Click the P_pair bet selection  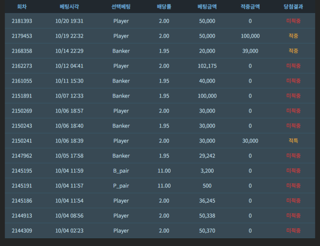[x=121, y=186]
